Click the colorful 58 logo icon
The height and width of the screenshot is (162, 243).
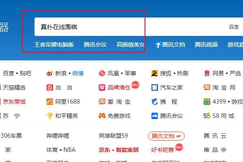click(x=207, y=116)
